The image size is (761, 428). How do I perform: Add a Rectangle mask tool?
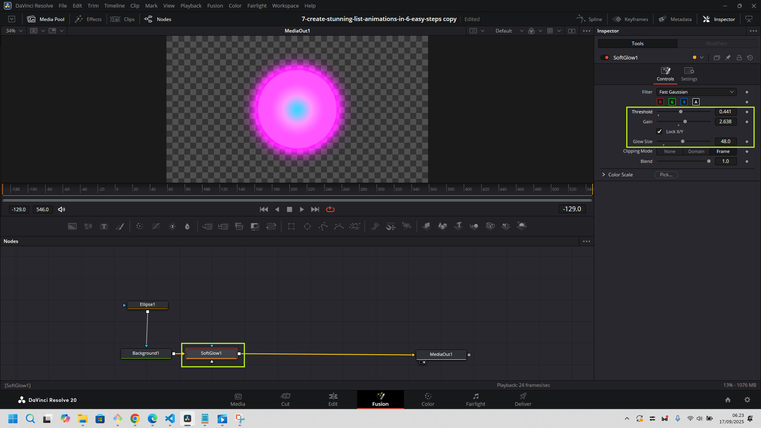pyautogui.click(x=291, y=226)
